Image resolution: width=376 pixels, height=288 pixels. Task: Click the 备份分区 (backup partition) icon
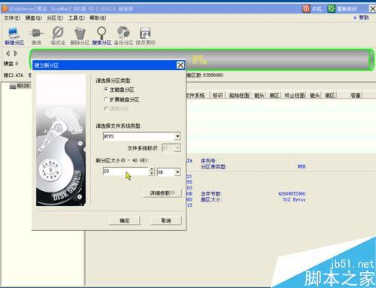[123, 33]
